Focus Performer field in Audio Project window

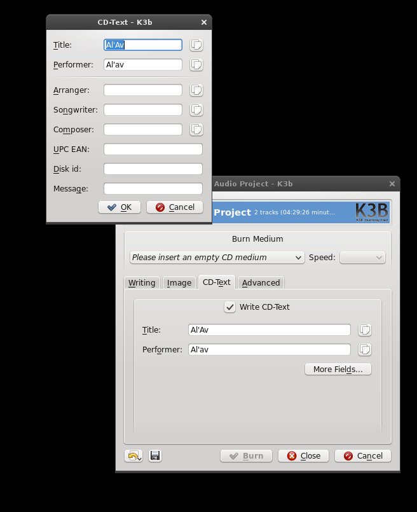click(270, 349)
